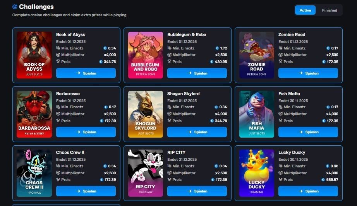Click the Min. Einsatz icon on Shogun Skylord
Screen dimensions: 357x206
pos(169,107)
